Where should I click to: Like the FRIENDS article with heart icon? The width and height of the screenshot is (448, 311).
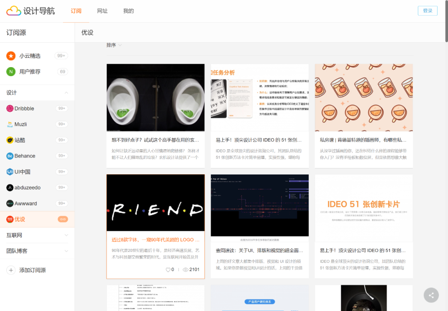coord(168,270)
